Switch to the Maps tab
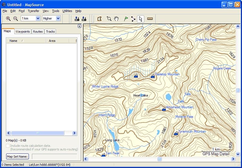Image resolution: width=242 pixels, height=168 pixels. (x=7, y=31)
